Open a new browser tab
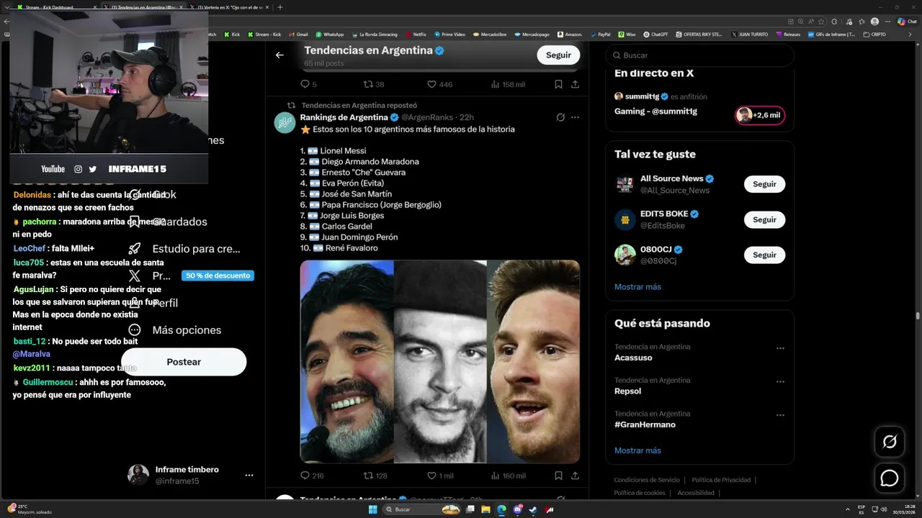Screen dimensions: 922x518 [280, 7]
